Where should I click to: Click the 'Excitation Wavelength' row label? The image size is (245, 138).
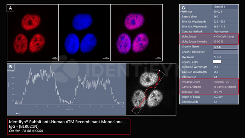(194, 67)
